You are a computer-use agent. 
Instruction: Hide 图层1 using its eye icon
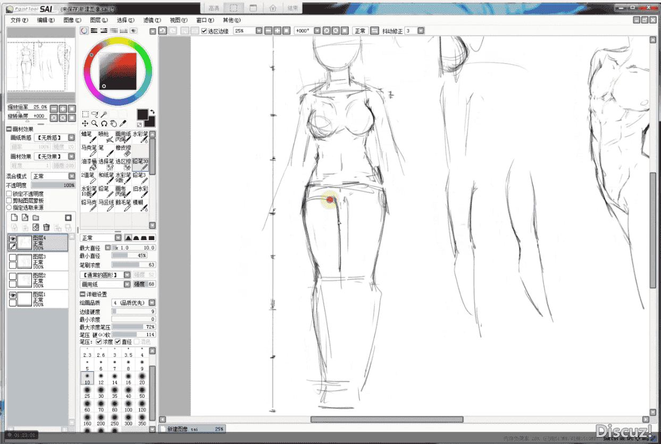point(12,295)
